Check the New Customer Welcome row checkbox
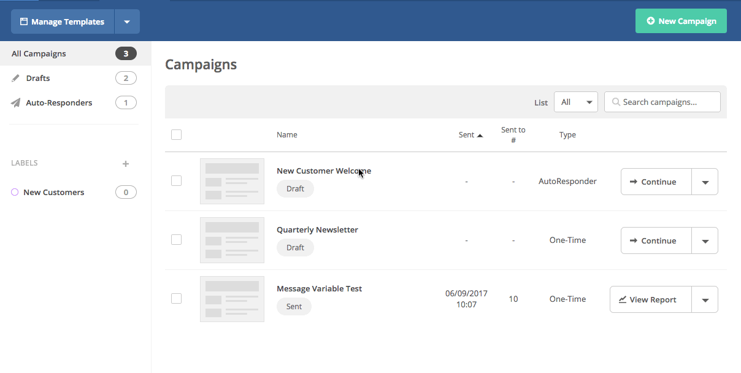 point(177,181)
